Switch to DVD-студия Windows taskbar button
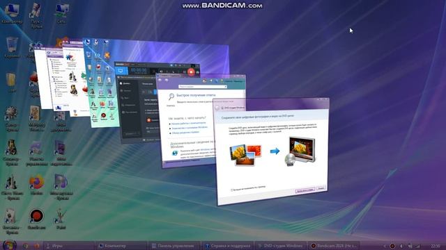This screenshot has width=446, height=250. [x=280, y=246]
